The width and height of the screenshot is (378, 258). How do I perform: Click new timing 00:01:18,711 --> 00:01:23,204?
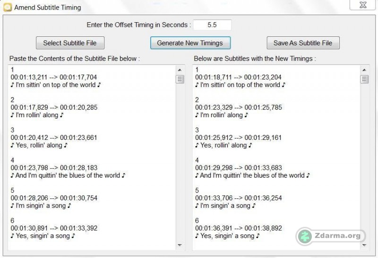click(x=238, y=77)
